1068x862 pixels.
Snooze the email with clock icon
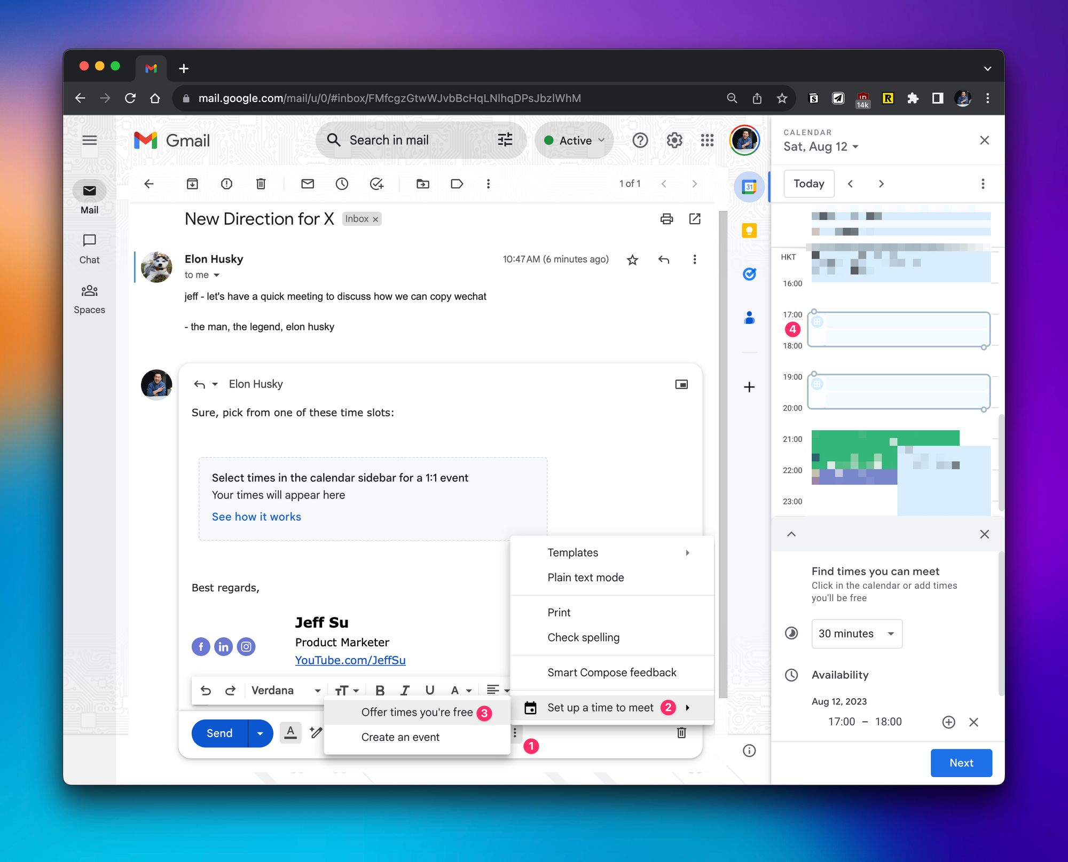[x=342, y=184]
